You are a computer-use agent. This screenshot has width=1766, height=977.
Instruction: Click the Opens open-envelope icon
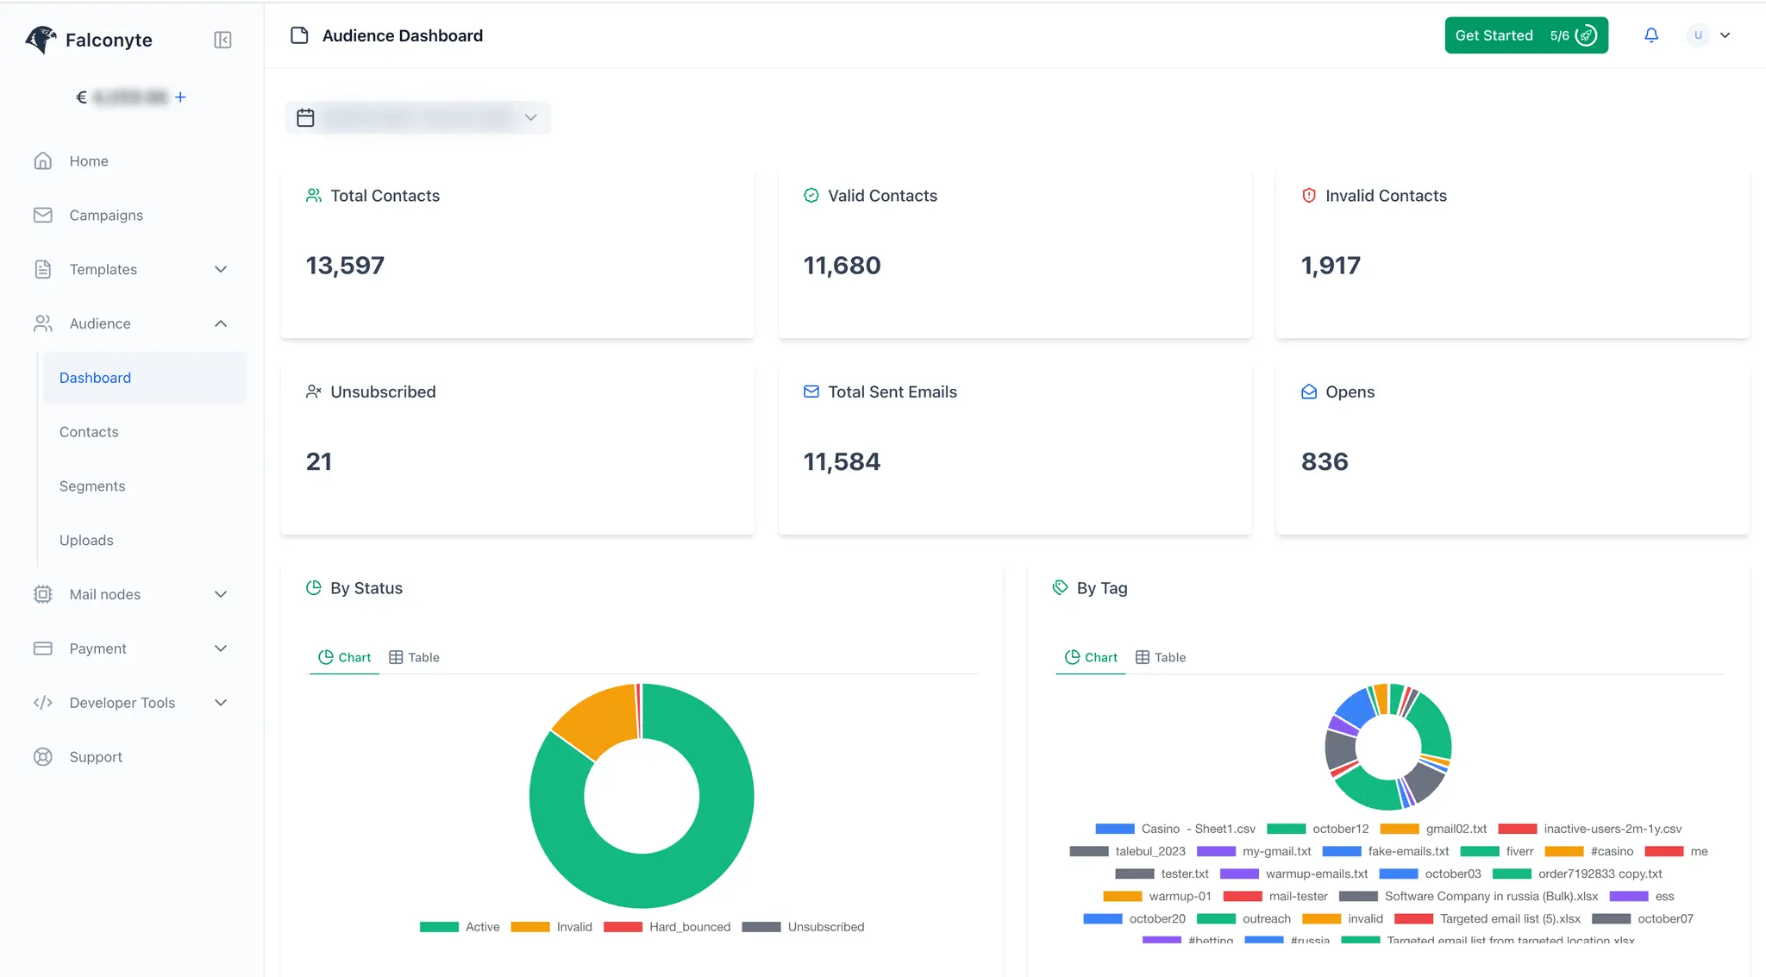click(1309, 391)
